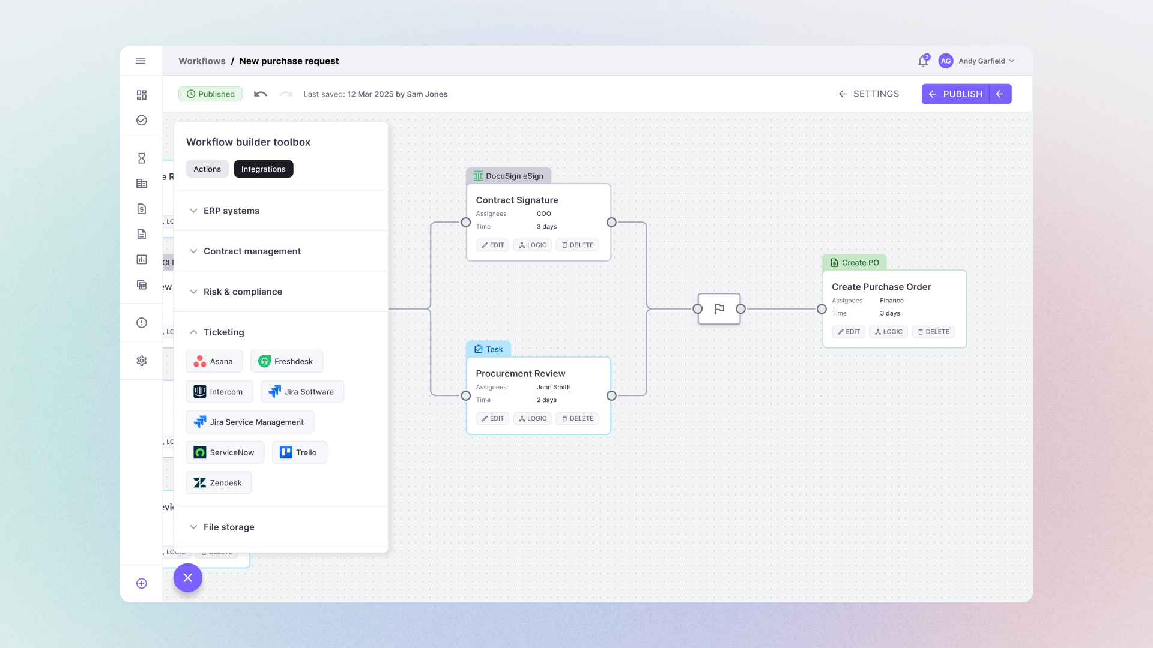Select the Zendesk integration chip
The image size is (1153, 648).
point(219,483)
